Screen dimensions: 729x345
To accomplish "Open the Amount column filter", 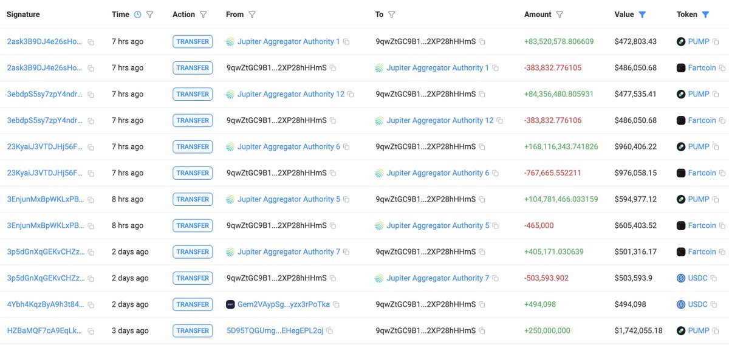I will click(560, 15).
